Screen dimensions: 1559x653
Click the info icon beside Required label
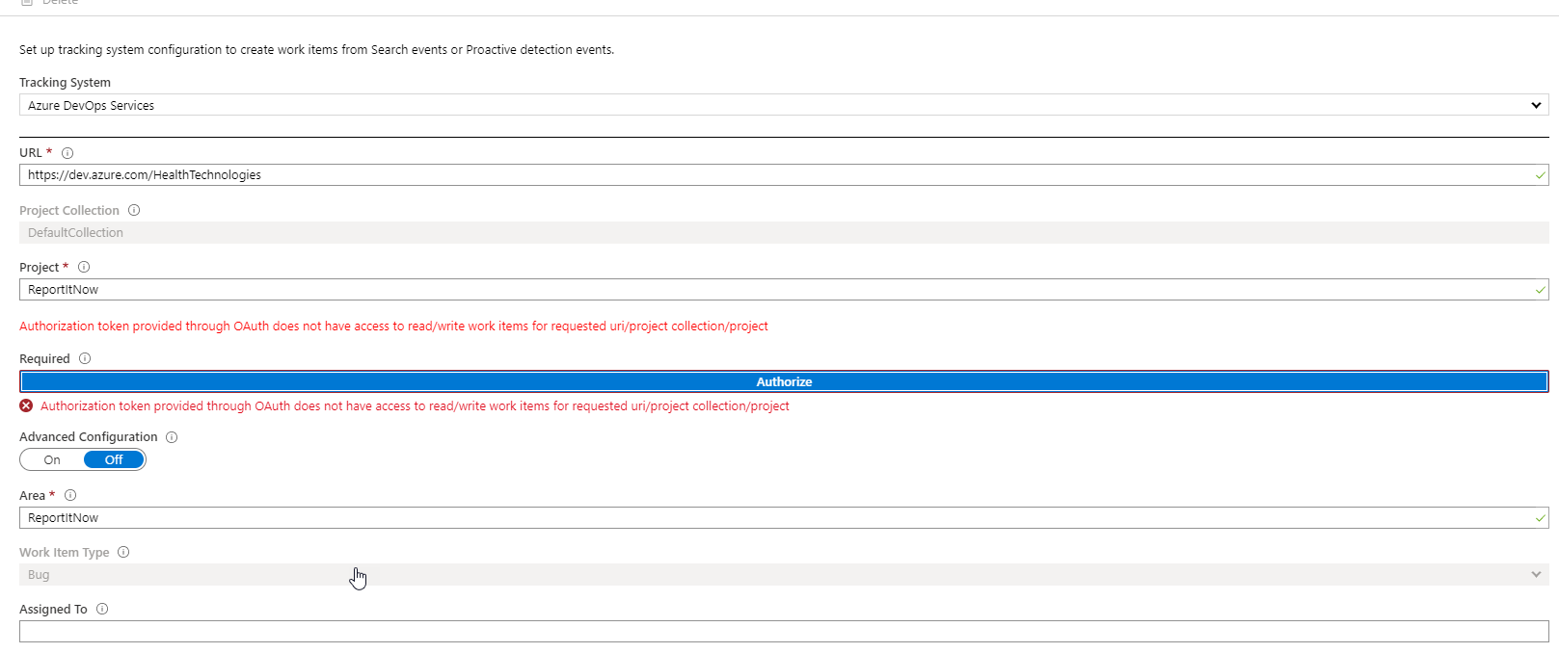[85, 358]
